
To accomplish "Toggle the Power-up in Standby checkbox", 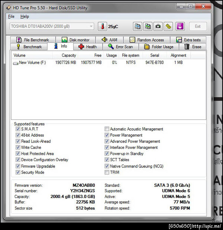I will click(x=107, y=153).
